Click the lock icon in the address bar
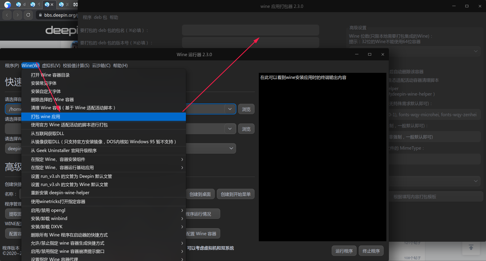 point(40,15)
